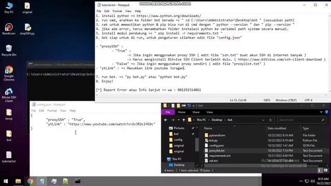The image size is (331, 186).
Task: Go up one folder in File Explorer
Action: tap(184, 120)
